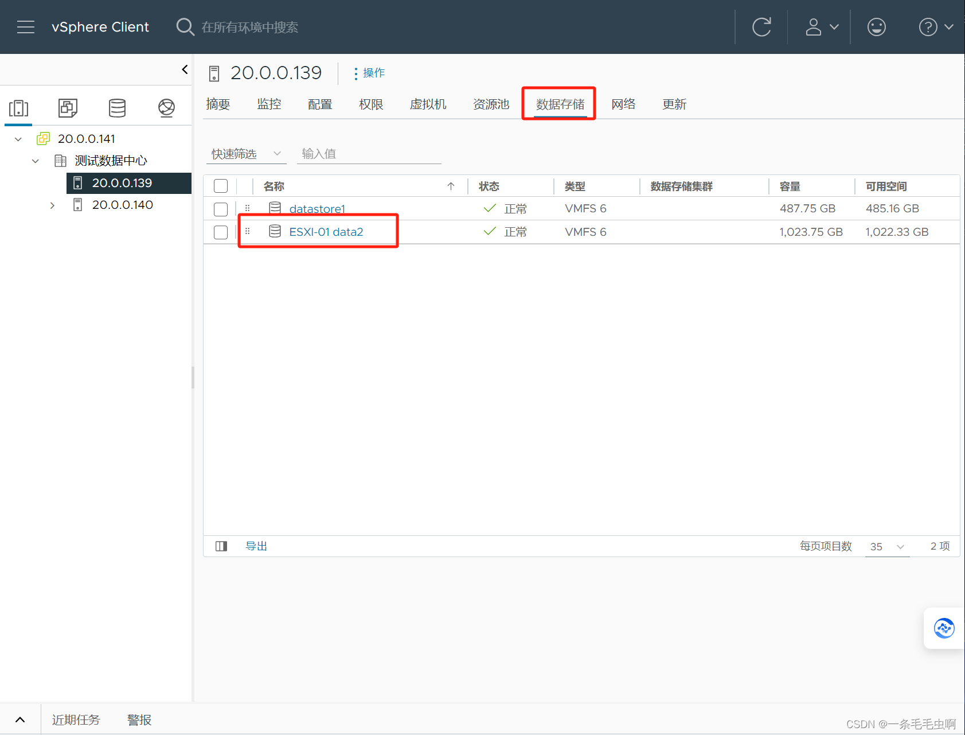Click the sort arrow in 名称 column
Viewport: 965px width, 735px height.
(x=451, y=186)
